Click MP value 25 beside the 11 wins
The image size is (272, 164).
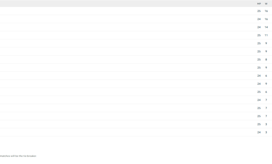[259, 35]
